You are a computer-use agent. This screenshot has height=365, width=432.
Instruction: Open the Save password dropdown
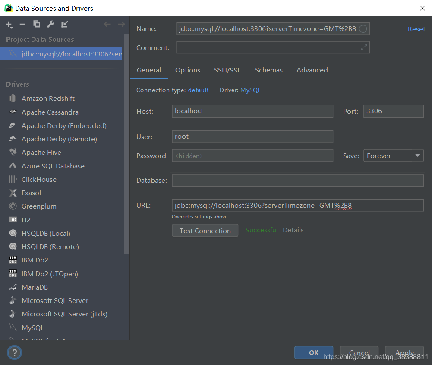394,156
